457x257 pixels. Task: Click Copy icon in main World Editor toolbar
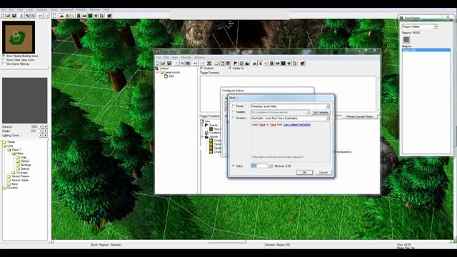27,16
